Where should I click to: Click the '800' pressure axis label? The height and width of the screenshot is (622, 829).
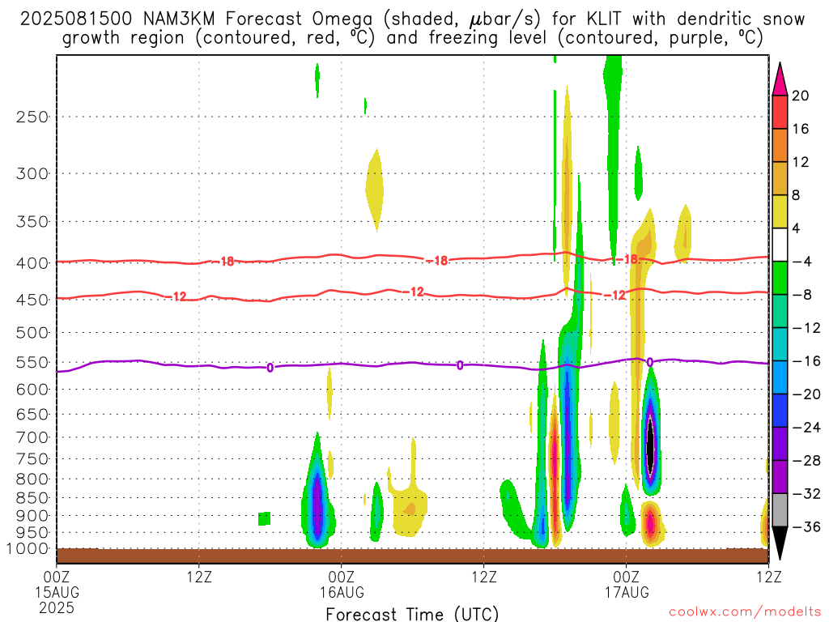[x=32, y=479]
